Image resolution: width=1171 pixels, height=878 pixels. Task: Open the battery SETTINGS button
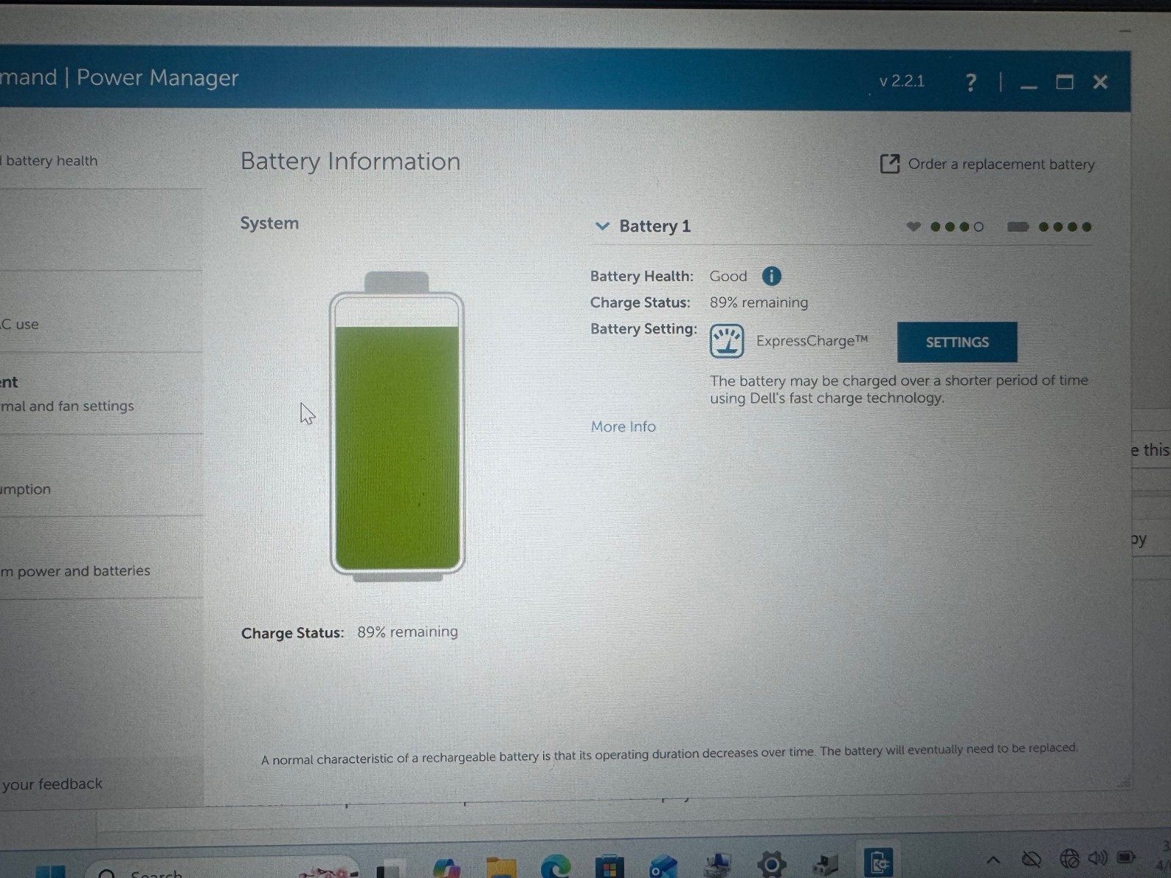[957, 342]
